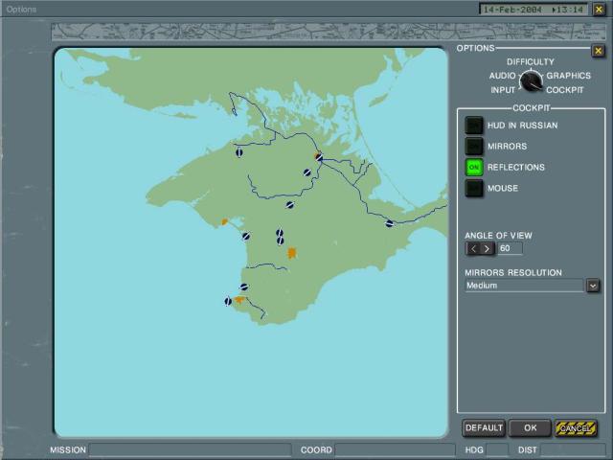Increase angle of view with the right arrow
The width and height of the screenshot is (613, 460).
(488, 248)
